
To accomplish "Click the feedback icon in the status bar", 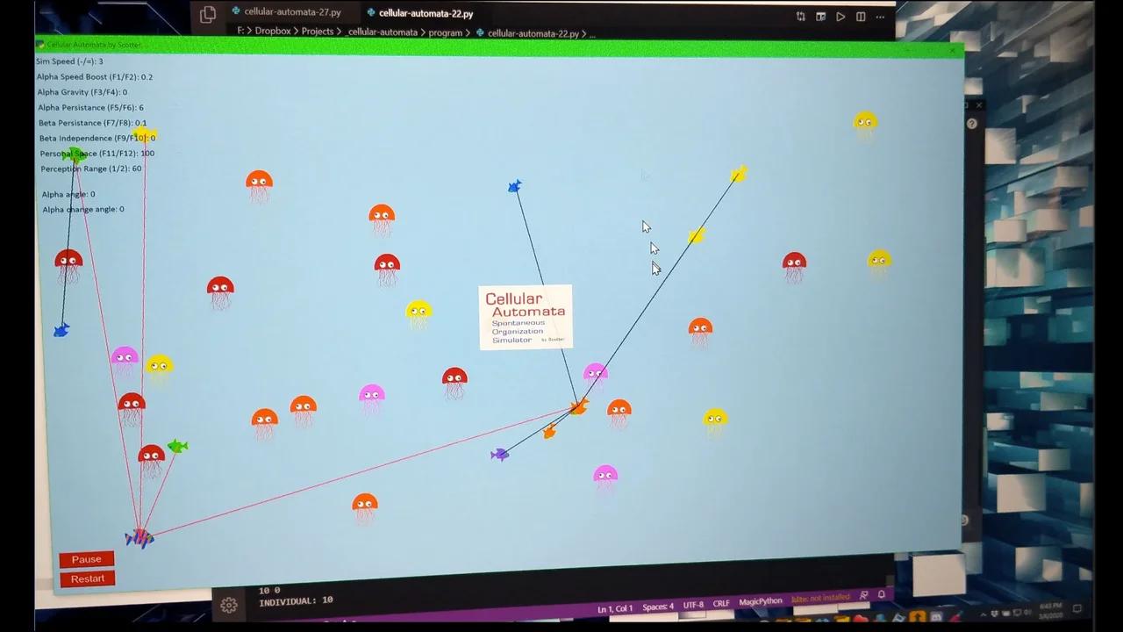I will point(863,596).
